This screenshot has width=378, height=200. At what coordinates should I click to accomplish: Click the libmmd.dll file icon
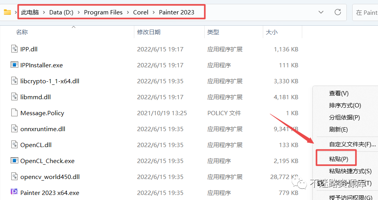(14, 97)
